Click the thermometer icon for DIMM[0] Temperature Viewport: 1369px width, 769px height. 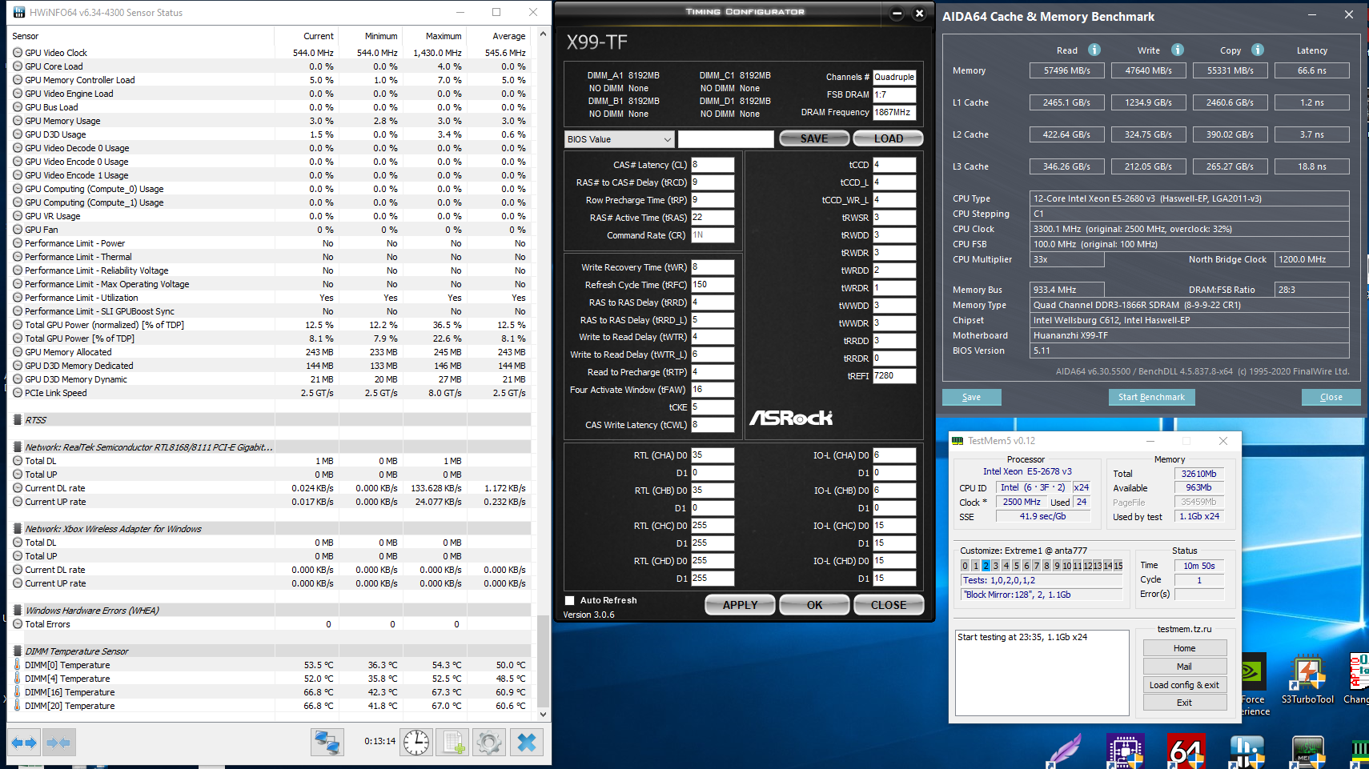(x=18, y=665)
